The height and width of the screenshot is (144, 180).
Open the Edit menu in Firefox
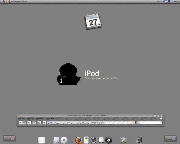pos(24,118)
